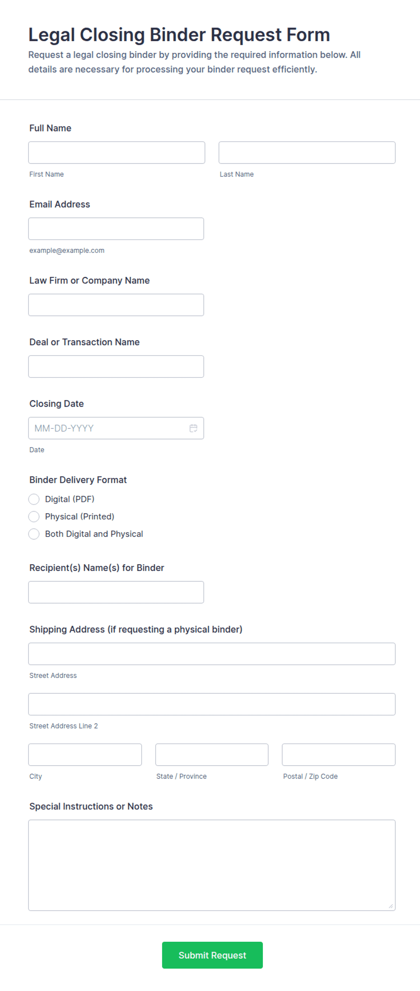Focus the Last Name field
Screen dimensions: 420x991
pos(307,153)
